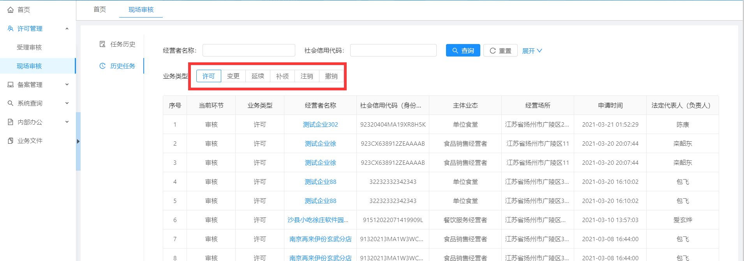Expand more filters with 展开
744x261 pixels.
(532, 51)
